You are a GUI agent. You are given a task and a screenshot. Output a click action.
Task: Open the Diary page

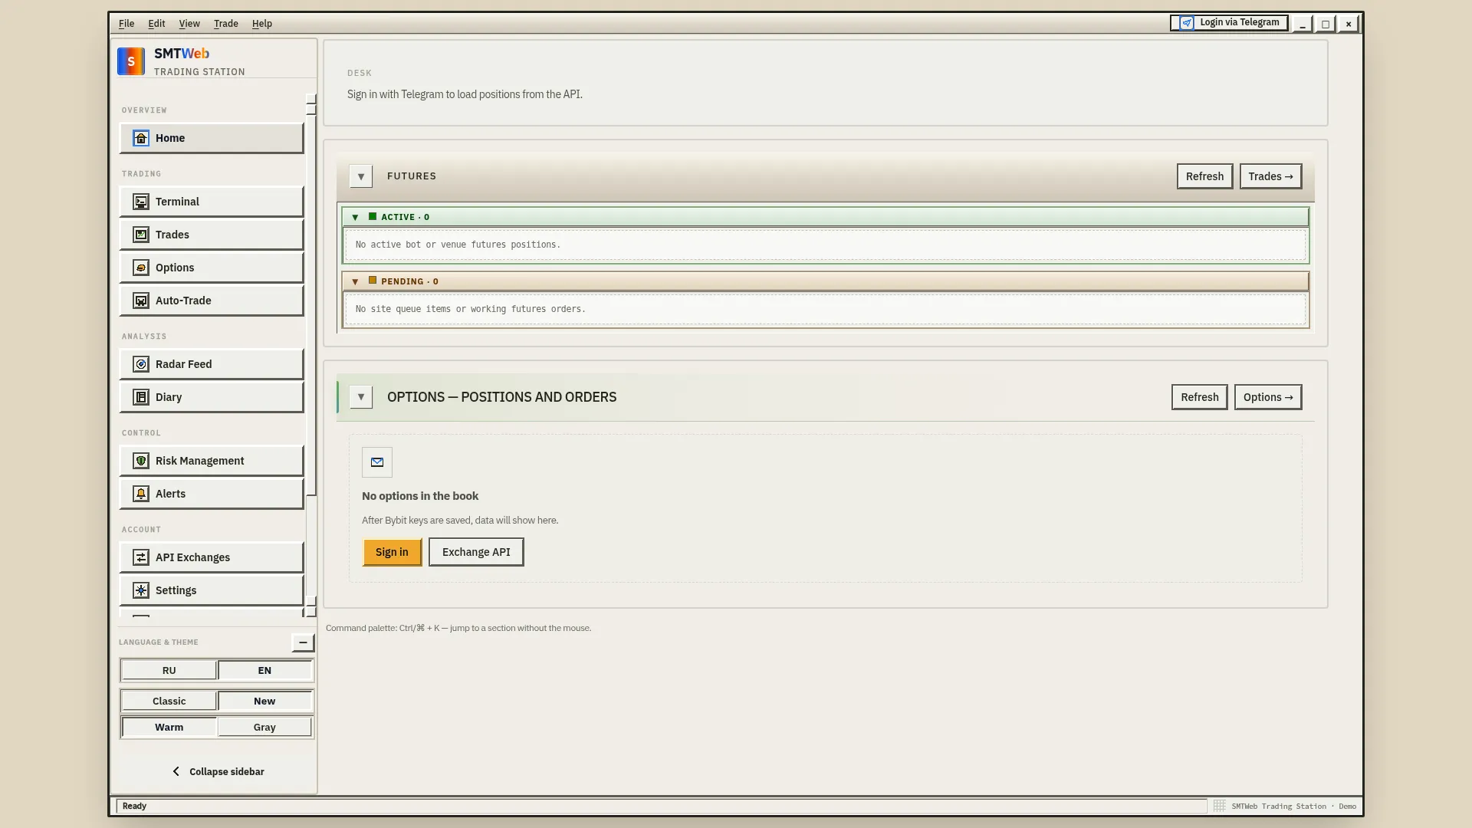click(x=212, y=397)
